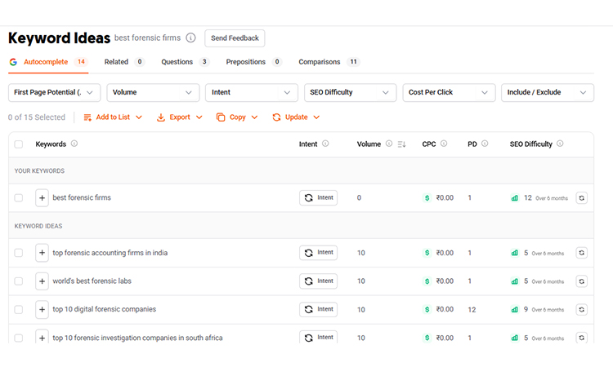This screenshot has width=613, height=367.
Task: Click the Send Feedback button
Action: pos(235,38)
